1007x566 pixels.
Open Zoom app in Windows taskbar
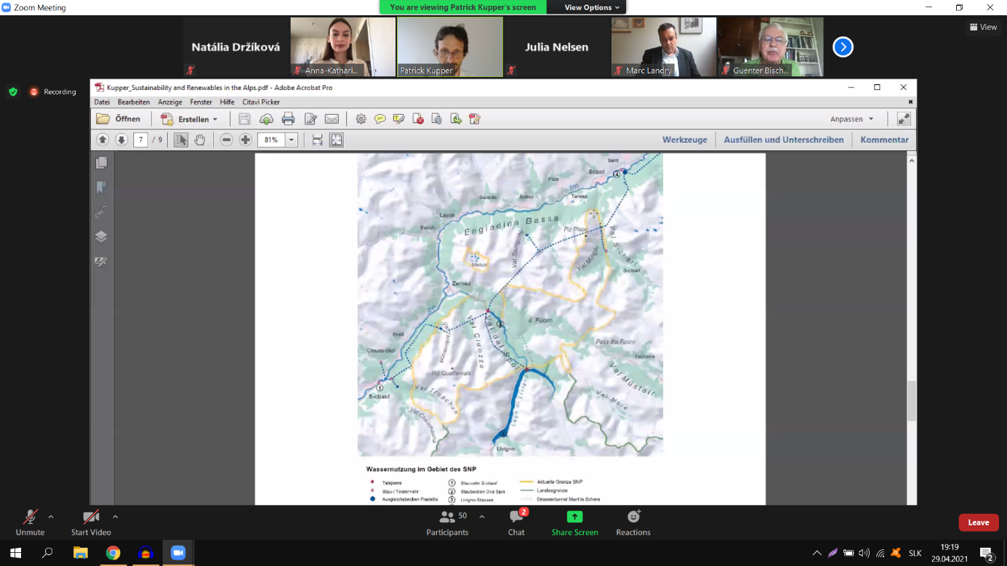(x=178, y=553)
